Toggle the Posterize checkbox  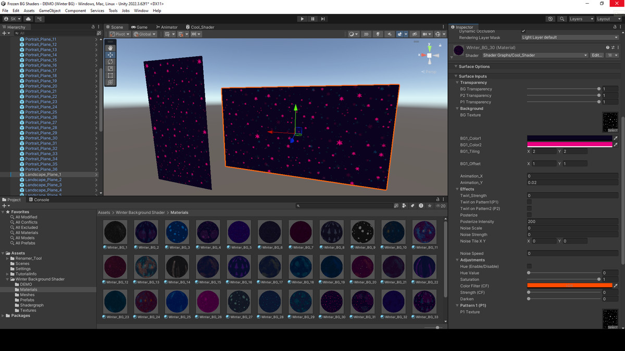tap(529, 215)
